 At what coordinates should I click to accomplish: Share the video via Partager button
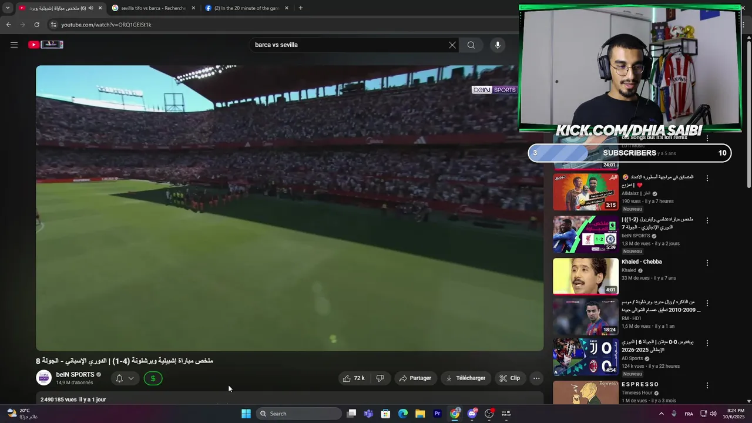[415, 378]
